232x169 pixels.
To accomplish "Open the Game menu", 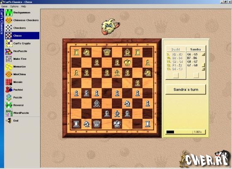I will click(x=4, y=6).
